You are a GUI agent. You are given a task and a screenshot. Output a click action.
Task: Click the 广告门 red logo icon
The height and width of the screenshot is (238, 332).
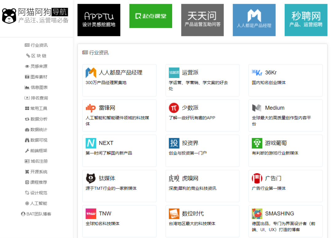257,178
